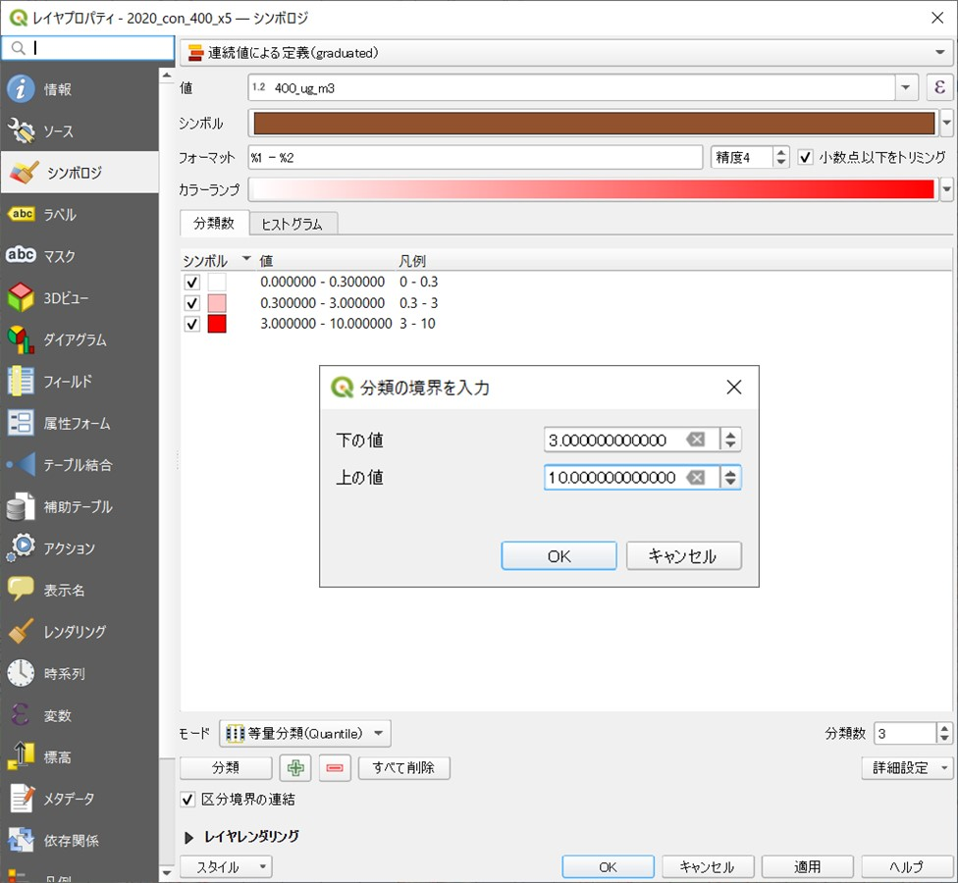Open the 表示名 (Display) sidebar page
The height and width of the screenshot is (883, 958).
pyautogui.click(x=80, y=590)
